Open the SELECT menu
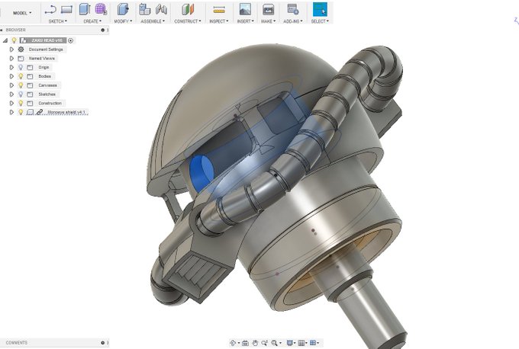 click(320, 21)
